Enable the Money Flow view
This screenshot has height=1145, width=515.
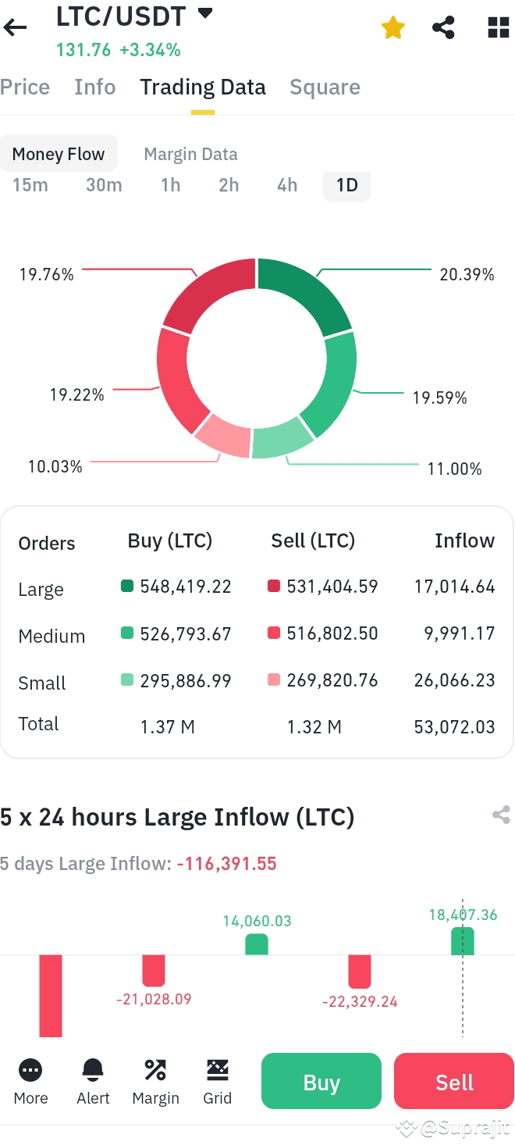(x=59, y=153)
